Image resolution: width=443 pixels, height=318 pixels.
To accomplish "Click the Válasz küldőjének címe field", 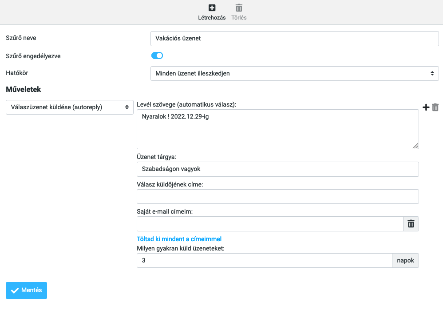I will click(278, 196).
